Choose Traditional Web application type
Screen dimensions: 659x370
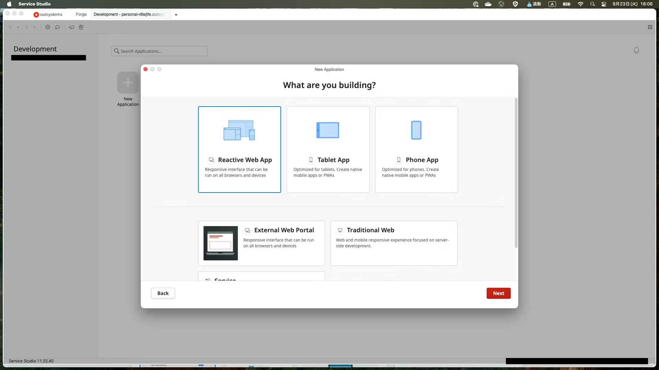[x=394, y=243]
